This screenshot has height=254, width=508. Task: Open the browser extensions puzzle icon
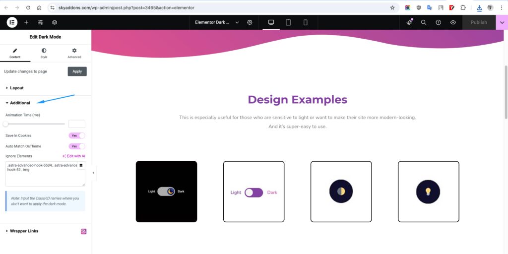tap(463, 7)
